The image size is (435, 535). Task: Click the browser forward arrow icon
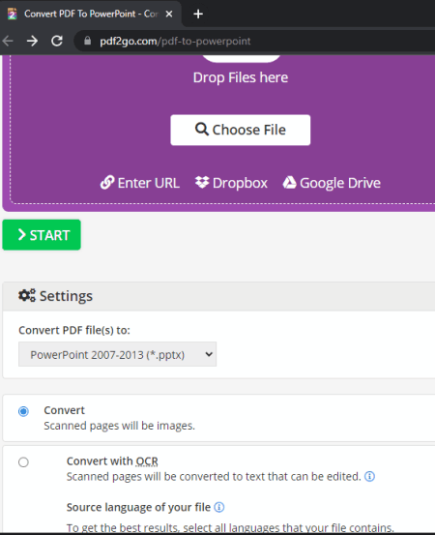coord(33,41)
